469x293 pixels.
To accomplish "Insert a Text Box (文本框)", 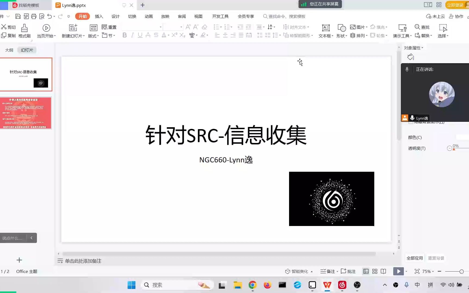I will [x=326, y=31].
